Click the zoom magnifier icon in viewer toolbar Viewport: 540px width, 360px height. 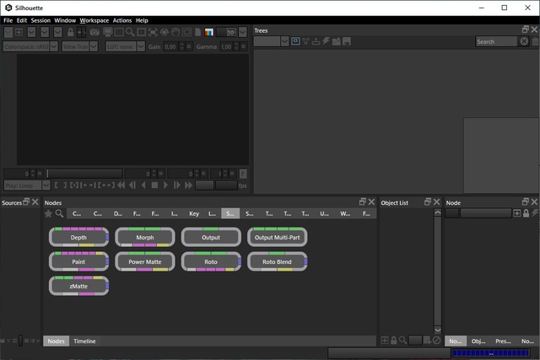130,32
